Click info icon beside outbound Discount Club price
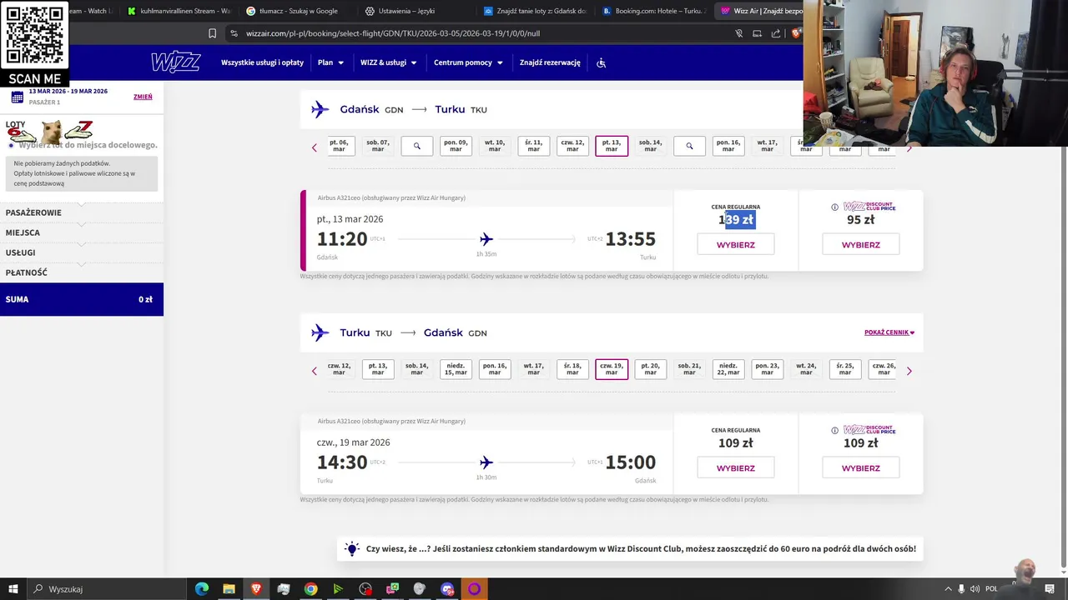Viewport: 1068px width, 600px height. click(834, 207)
